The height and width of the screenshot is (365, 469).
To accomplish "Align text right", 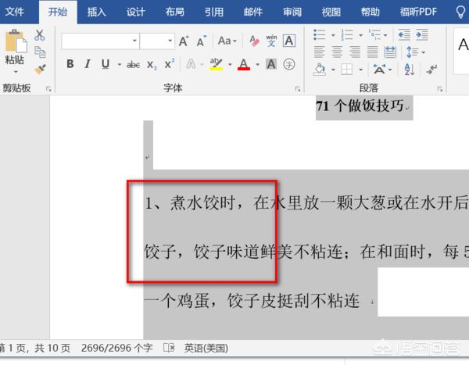I will tap(355, 52).
